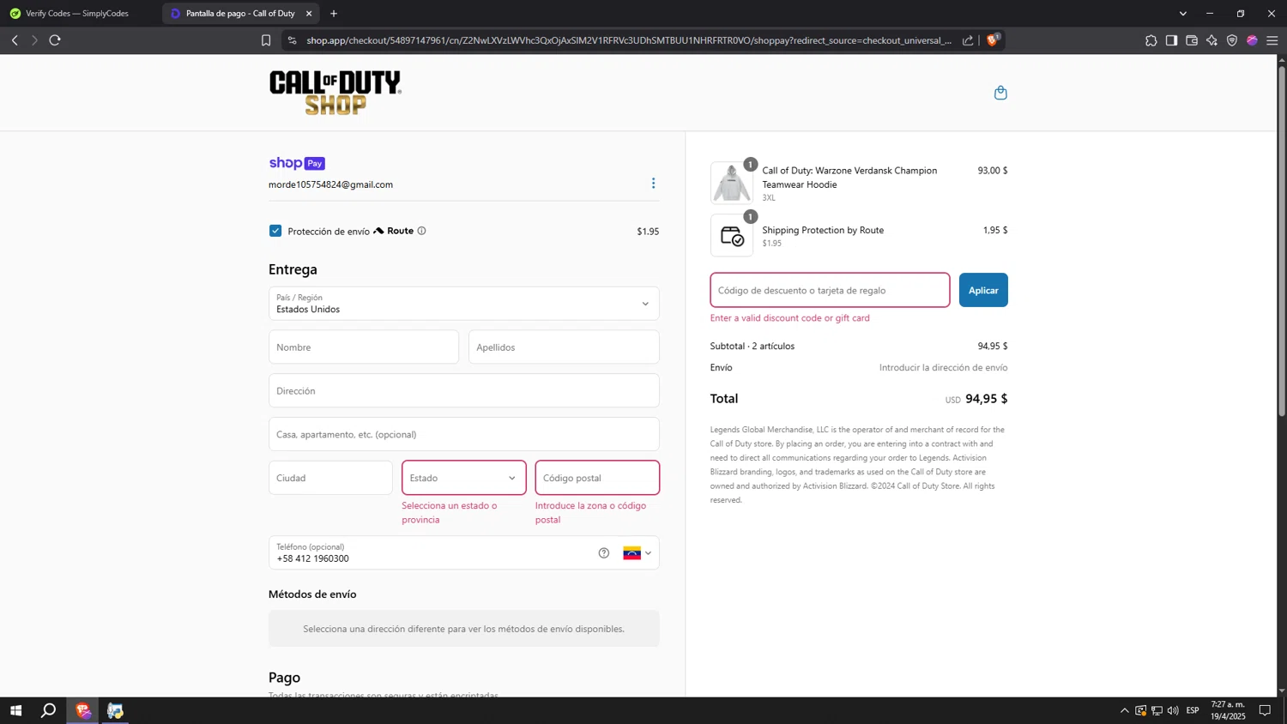1287x724 pixels.
Task: Uncheck Protección de envío Route checkbox
Action: 275,231
